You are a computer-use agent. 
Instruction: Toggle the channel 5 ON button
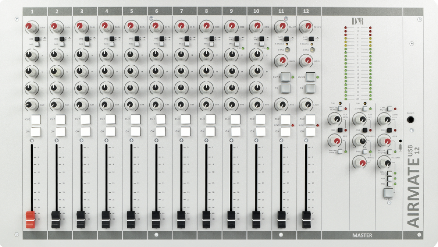click(x=135, y=132)
